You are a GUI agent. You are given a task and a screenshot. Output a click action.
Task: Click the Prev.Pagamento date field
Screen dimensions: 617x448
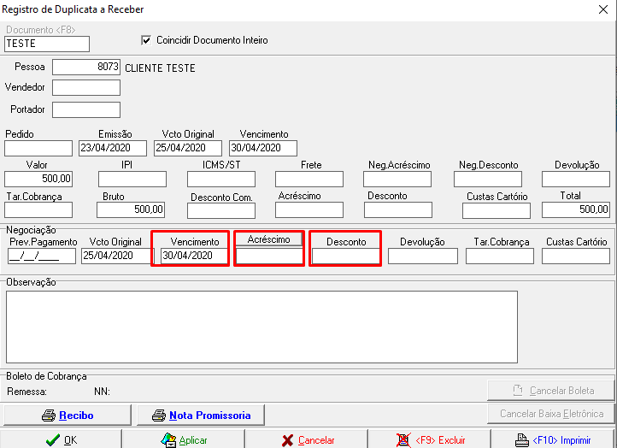40,256
